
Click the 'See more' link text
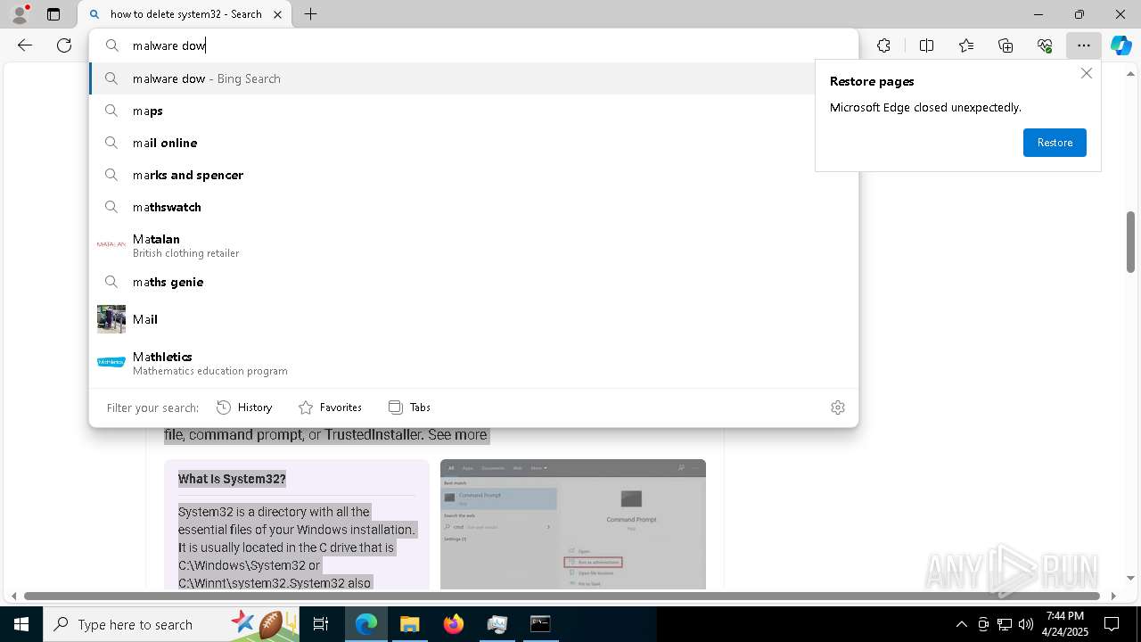457,435
